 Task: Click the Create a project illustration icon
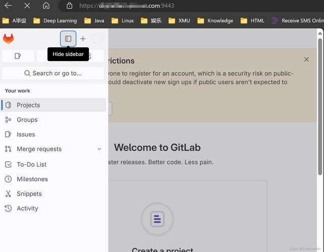[157, 219]
